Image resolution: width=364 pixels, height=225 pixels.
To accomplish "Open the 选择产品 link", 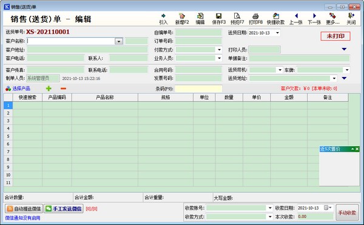I will 21,89.
